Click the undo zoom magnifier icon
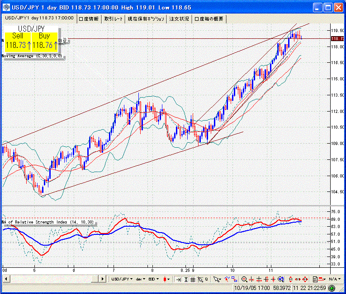The image size is (346, 294). [x=281, y=280]
